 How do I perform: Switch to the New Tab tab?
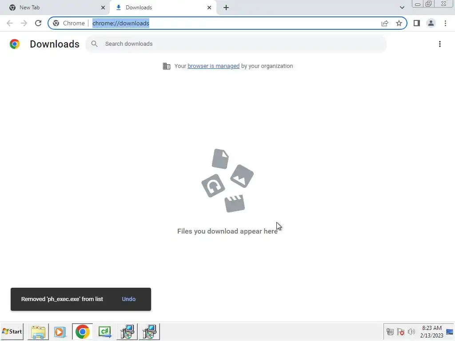(55, 8)
